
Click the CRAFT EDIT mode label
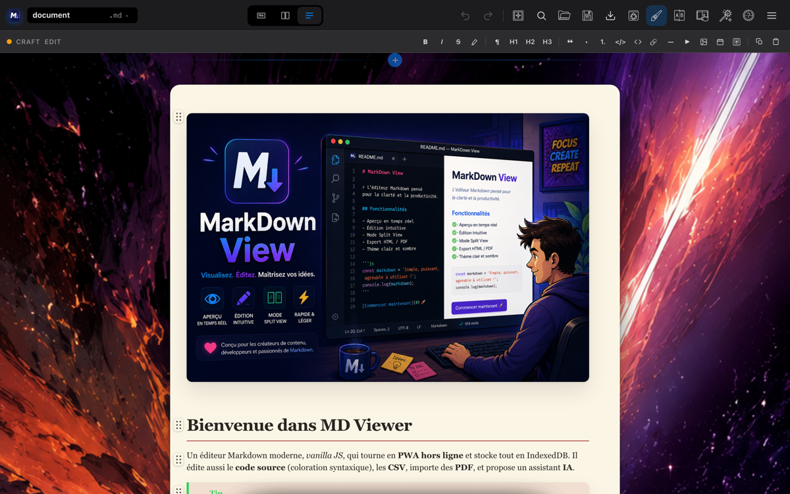[38, 41]
